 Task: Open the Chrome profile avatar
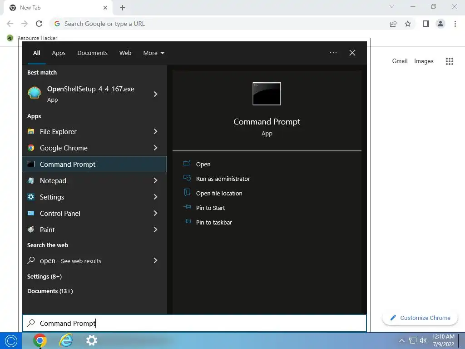[x=440, y=24]
